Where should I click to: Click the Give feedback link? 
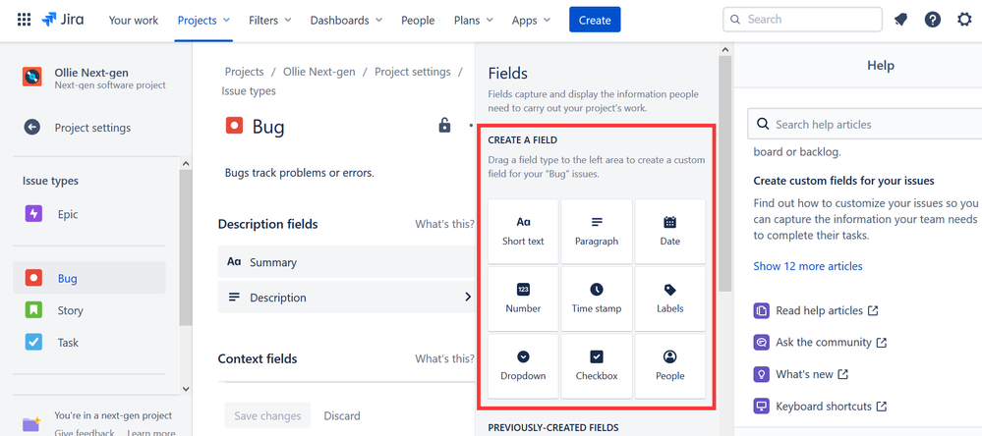[85, 432]
